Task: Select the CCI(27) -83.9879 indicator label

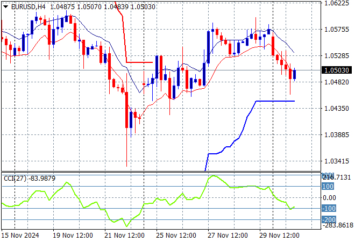Action: (x=30, y=179)
